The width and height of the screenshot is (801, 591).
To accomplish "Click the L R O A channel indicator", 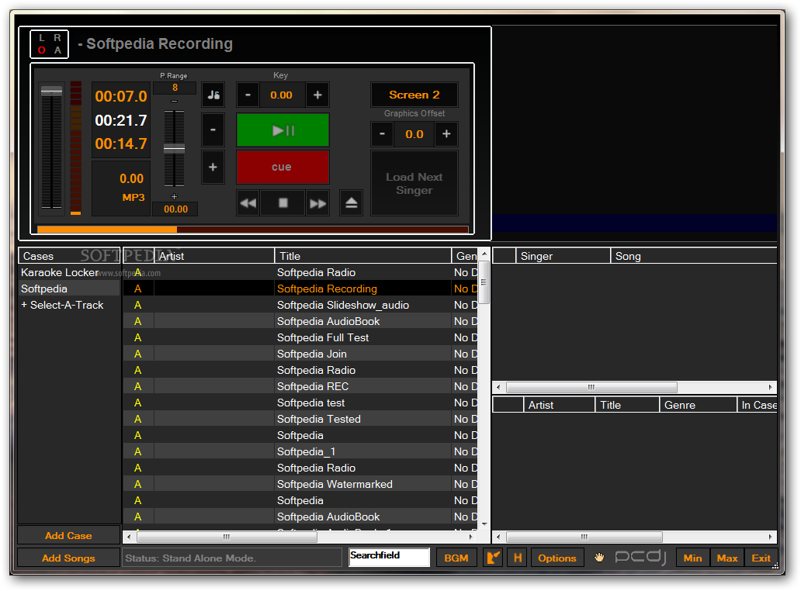I will point(50,44).
